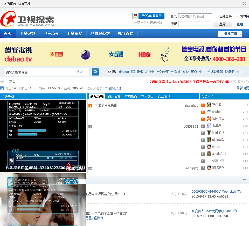Screen dimensions: 249x226
Task: Open post 有没有人1.5米大锅单收138KU的
Action: (x=216, y=211)
